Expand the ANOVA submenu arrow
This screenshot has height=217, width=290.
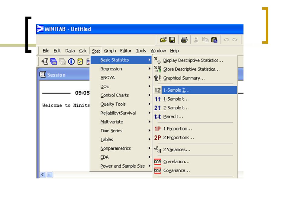pos(149,77)
